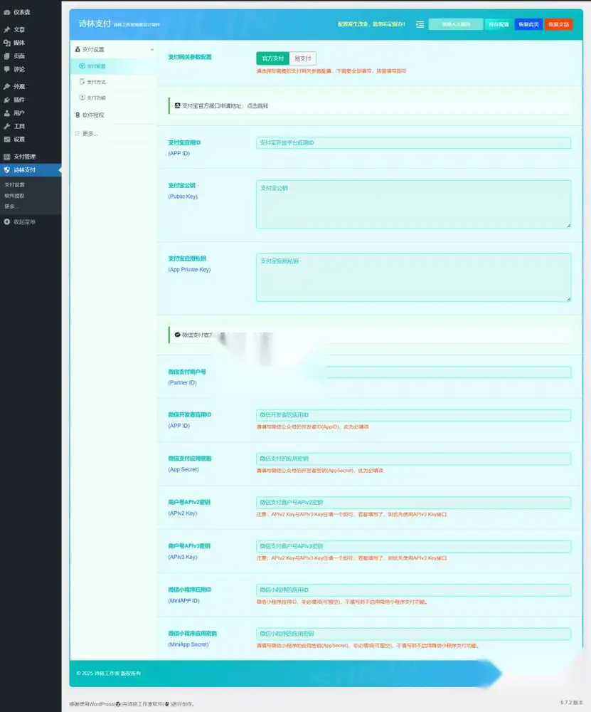Click the 设置 sidebar icon

click(x=7, y=140)
